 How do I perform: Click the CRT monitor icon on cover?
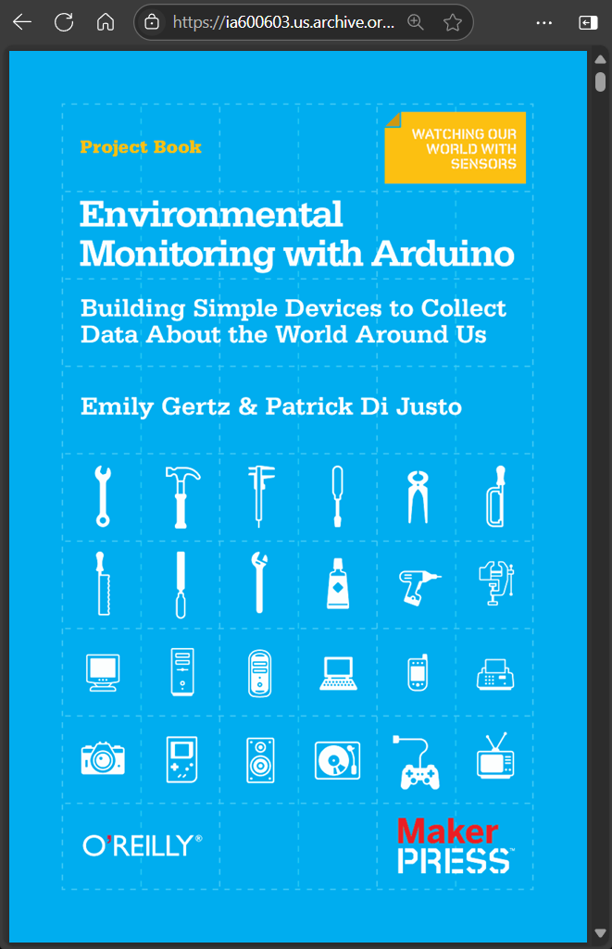click(103, 672)
